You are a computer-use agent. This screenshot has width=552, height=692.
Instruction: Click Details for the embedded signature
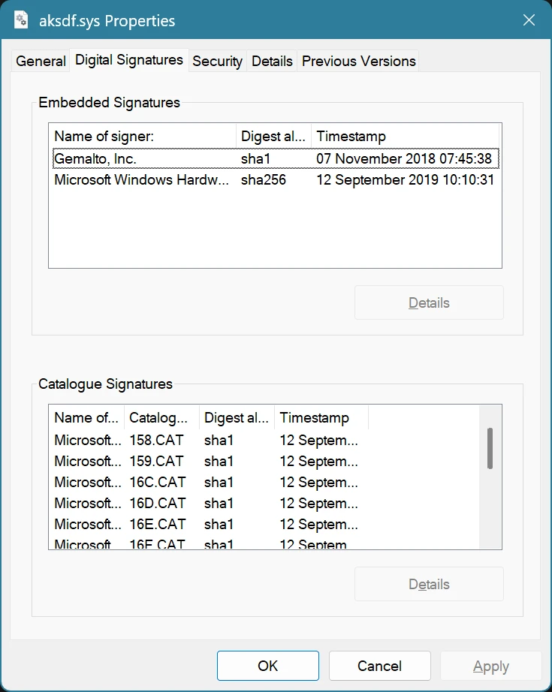pyautogui.click(x=429, y=302)
